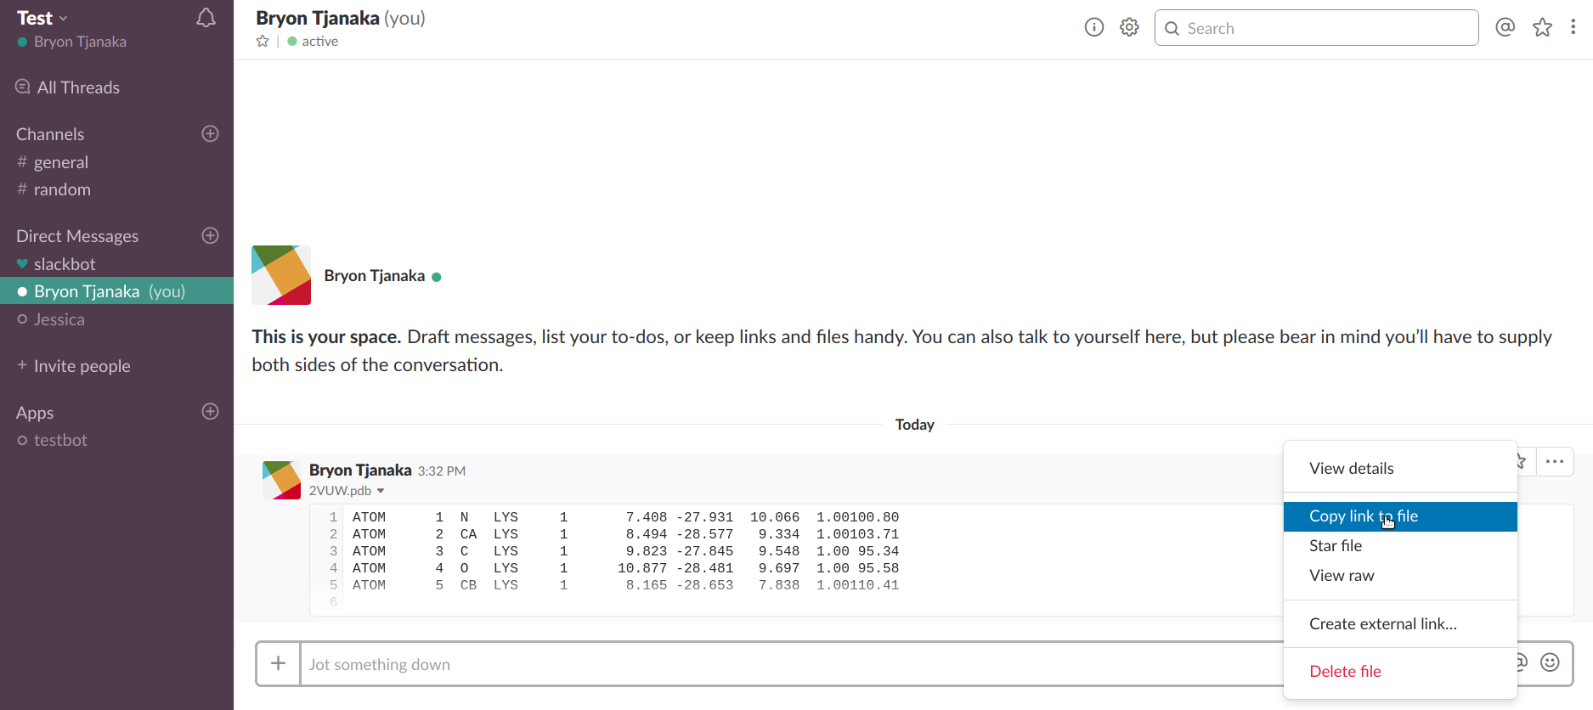The width and height of the screenshot is (1593, 710).
Task: Add a new channel with plus icon
Action: 211,133
